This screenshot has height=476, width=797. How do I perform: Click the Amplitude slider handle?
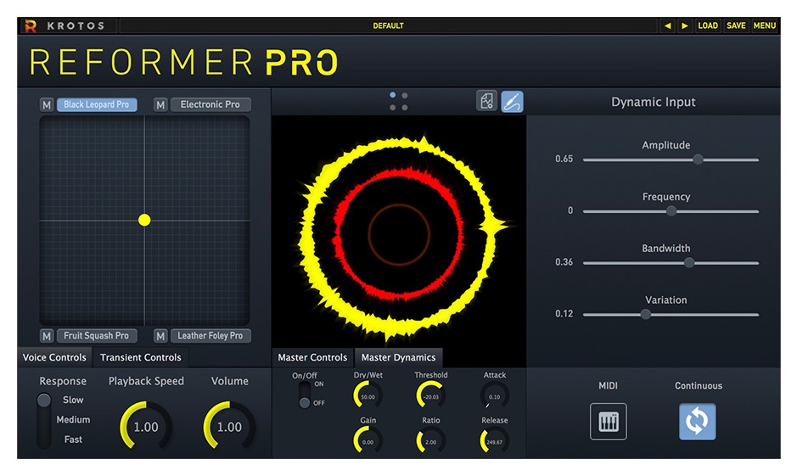(698, 160)
